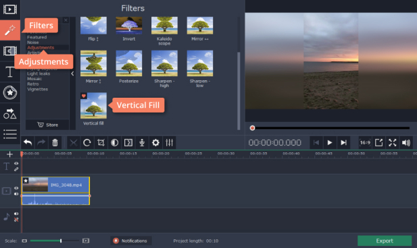Choose the Mirror vertical filter thumbnail
The height and width of the screenshot is (248, 417).
click(93, 63)
